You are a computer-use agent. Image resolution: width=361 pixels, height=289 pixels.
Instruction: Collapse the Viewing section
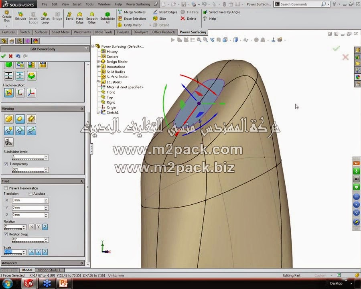click(x=81, y=109)
